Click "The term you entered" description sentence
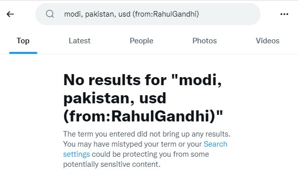 (x=146, y=134)
